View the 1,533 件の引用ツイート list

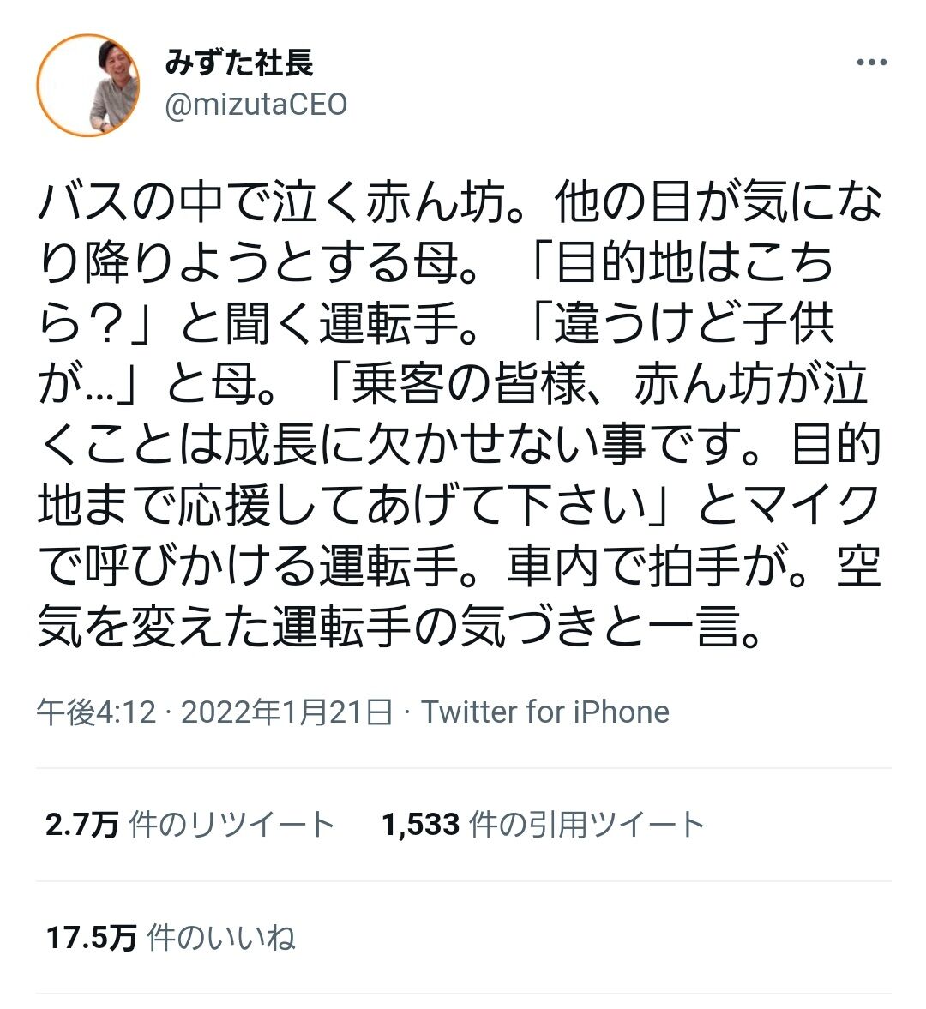pos(543,825)
